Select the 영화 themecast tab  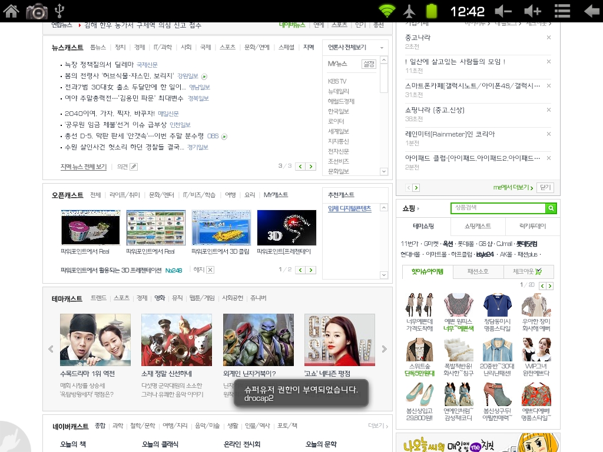point(160,298)
